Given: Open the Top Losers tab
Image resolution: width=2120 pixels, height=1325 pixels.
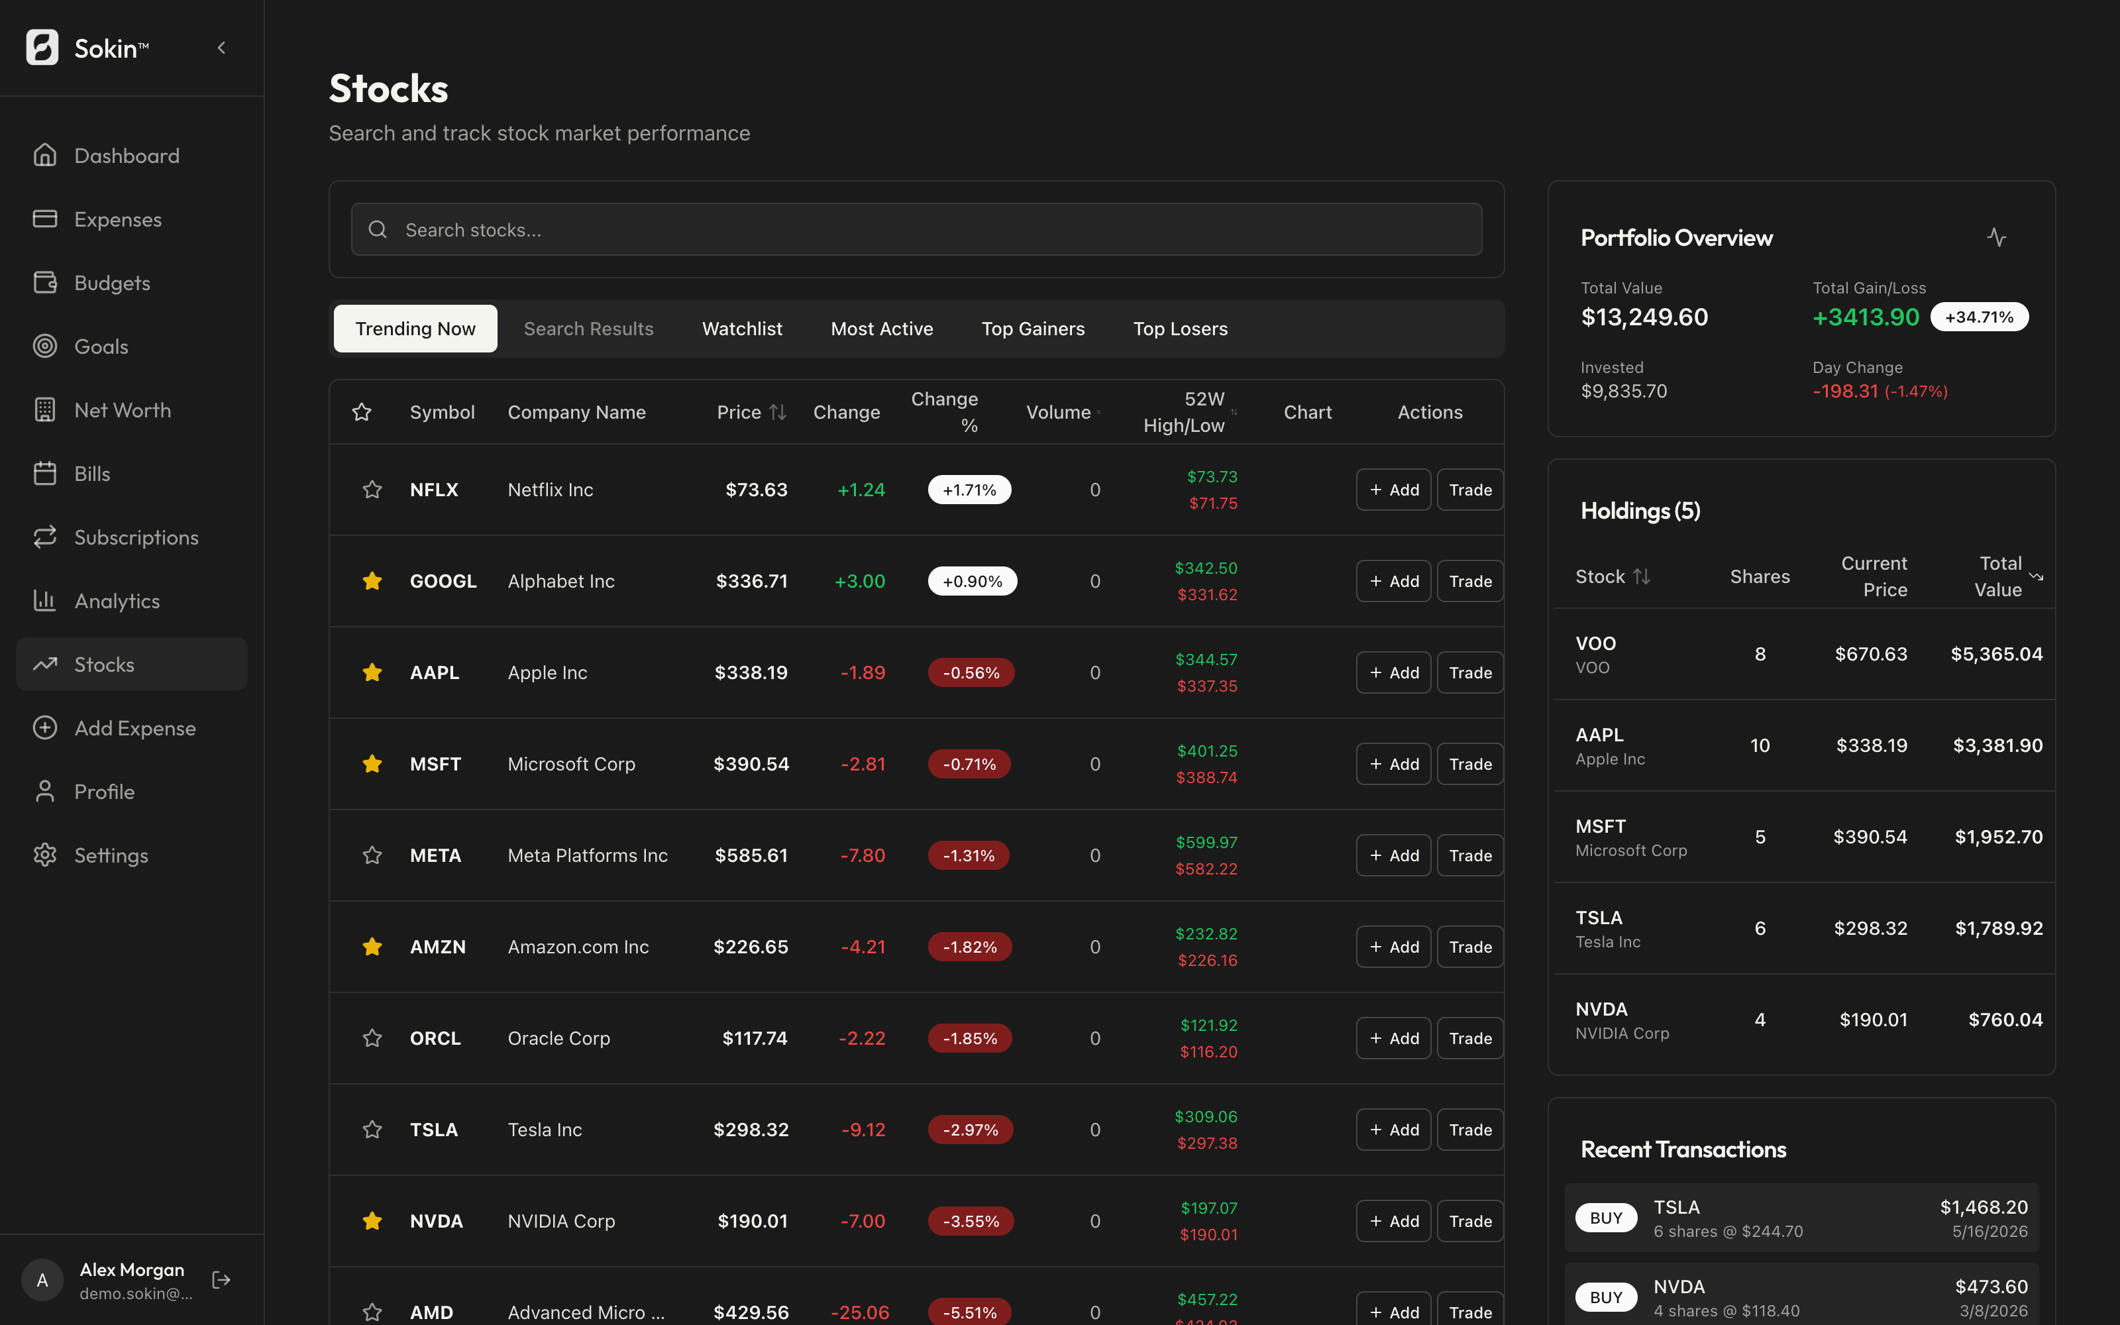Looking at the screenshot, I should [1180, 329].
